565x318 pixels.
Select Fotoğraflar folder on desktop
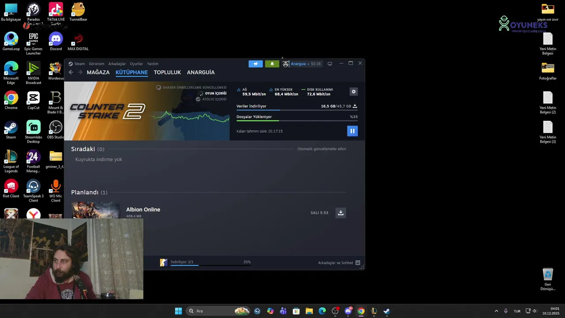click(x=548, y=72)
